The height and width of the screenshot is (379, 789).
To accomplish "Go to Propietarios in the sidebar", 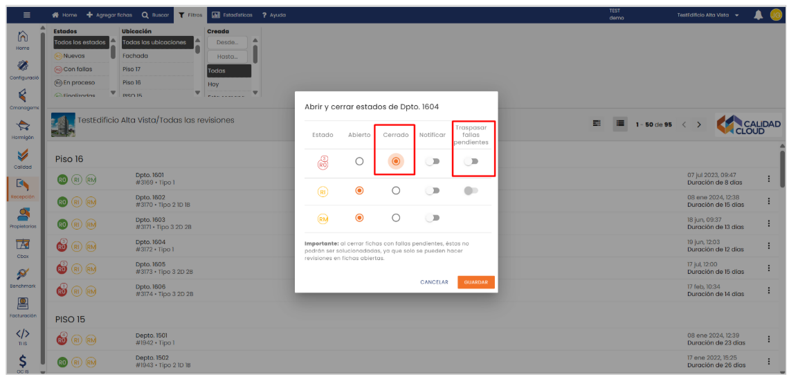I will pyautogui.click(x=22, y=216).
